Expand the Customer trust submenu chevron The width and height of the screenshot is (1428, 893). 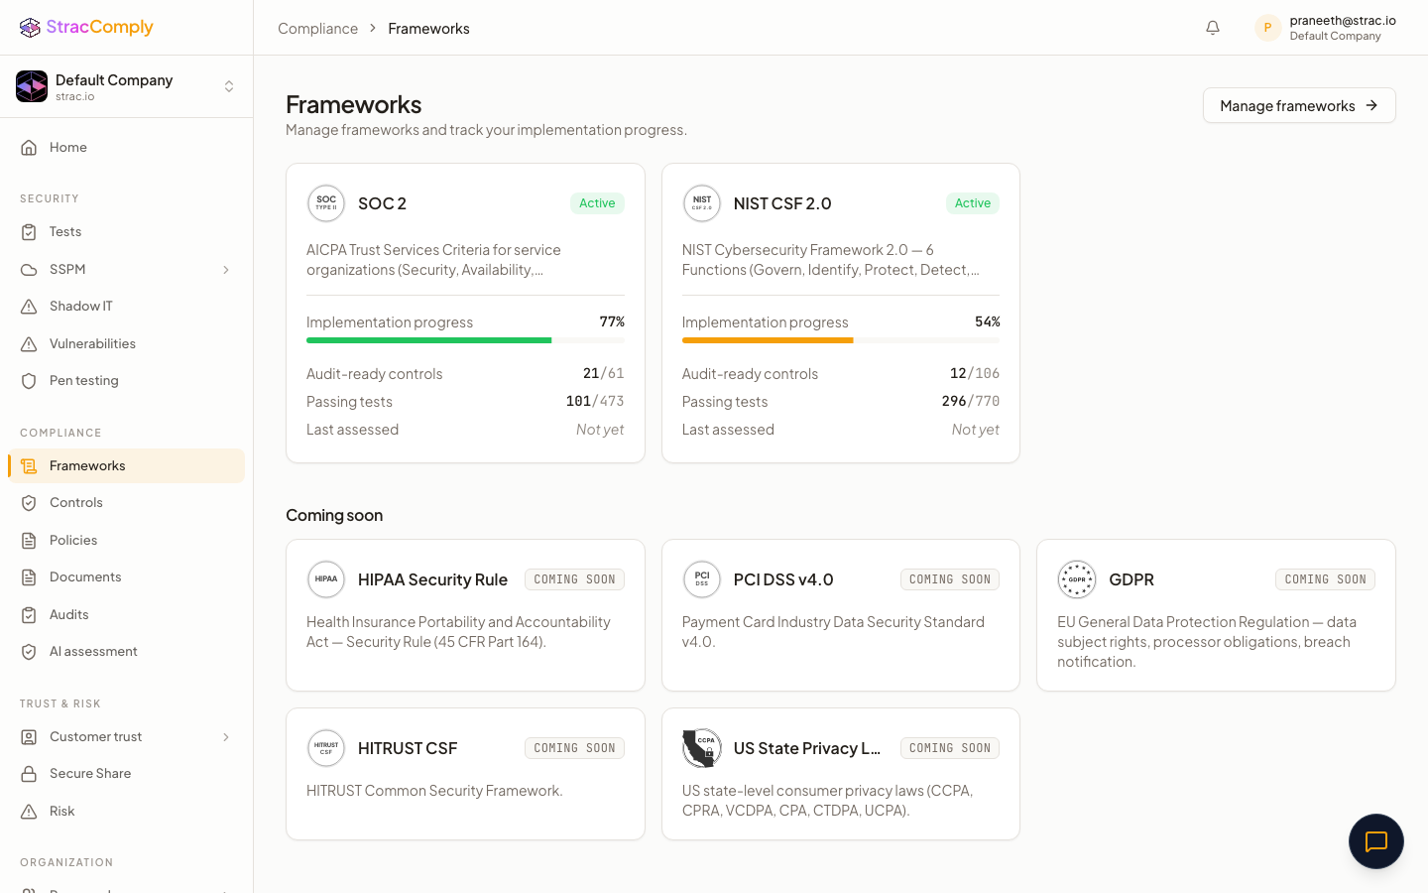226,737
